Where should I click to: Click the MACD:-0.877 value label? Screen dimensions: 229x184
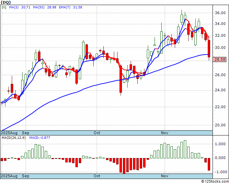(x=40, y=138)
